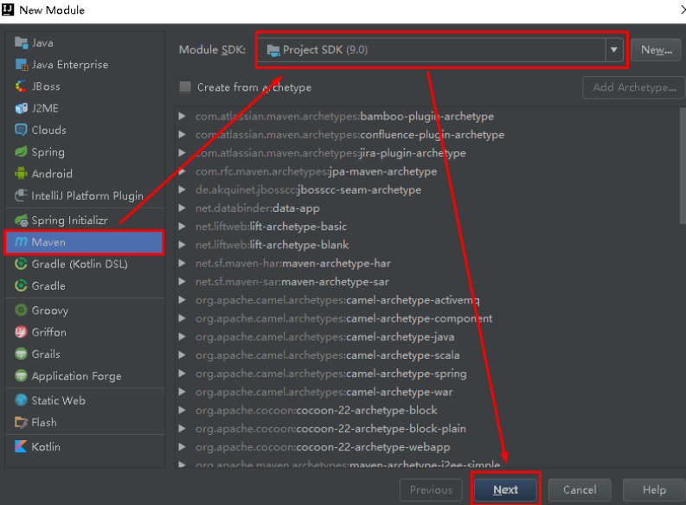Select the Static Web globe icon
The image size is (686, 505).
tap(21, 400)
